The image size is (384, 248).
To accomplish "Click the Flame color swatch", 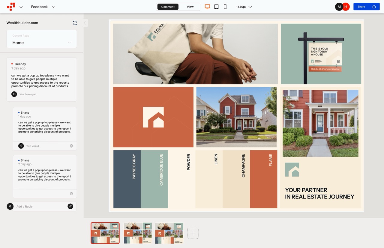I will [263, 179].
